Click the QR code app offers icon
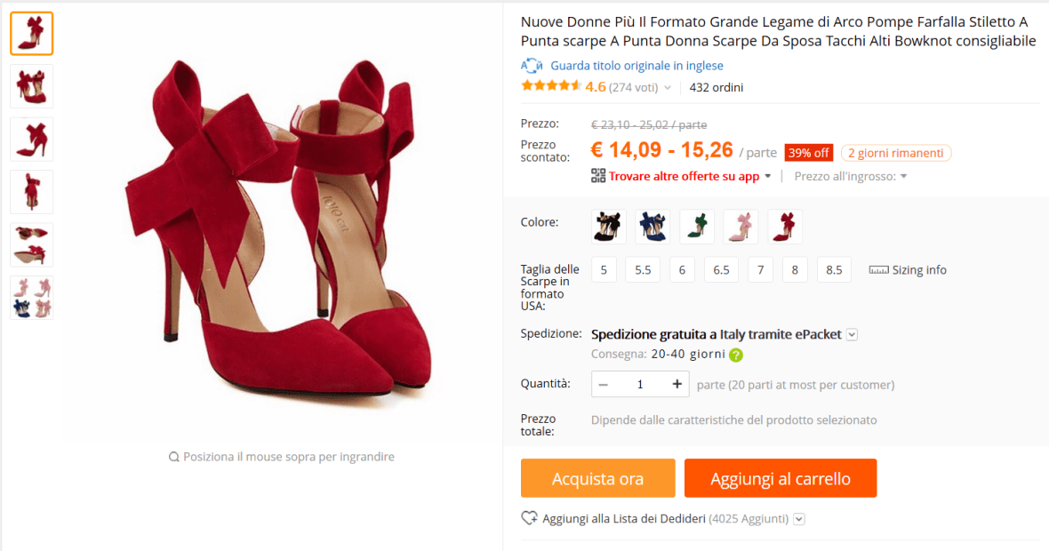The width and height of the screenshot is (1049, 551). [598, 176]
